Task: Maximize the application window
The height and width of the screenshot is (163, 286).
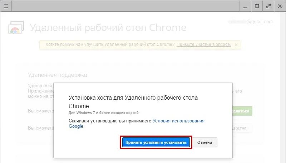Action: click(257, 6)
